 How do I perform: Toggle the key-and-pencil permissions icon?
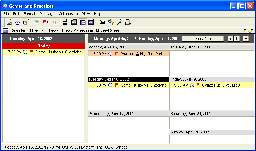250,30
